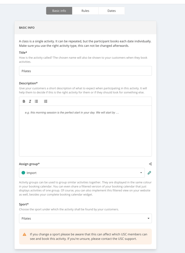Viewport: 185px width, 253px height.
Task: Switch to the Dates tab
Action: point(112,11)
